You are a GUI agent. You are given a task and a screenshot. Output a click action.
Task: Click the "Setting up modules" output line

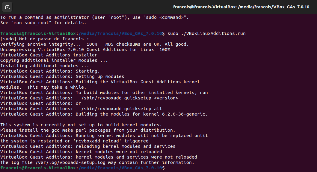(100, 76)
